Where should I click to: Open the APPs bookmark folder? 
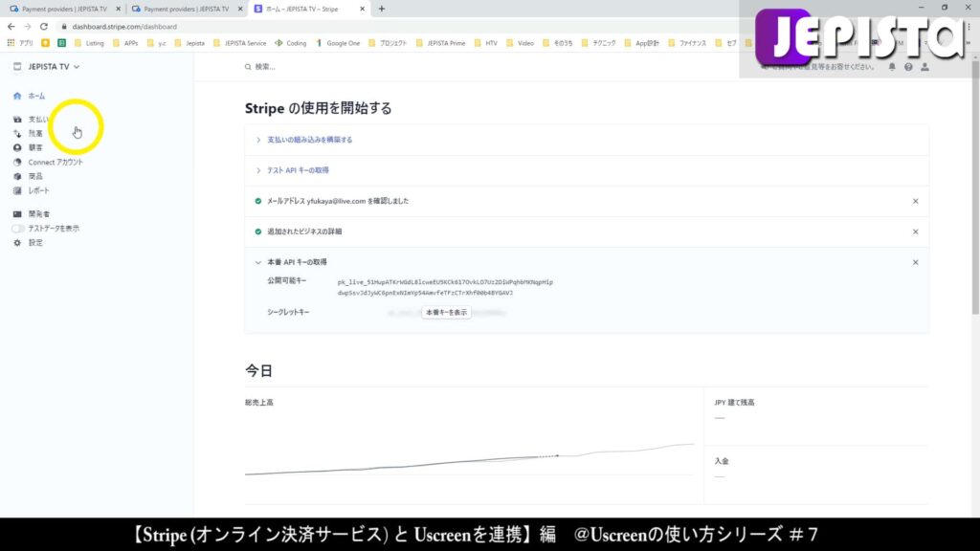click(x=125, y=43)
